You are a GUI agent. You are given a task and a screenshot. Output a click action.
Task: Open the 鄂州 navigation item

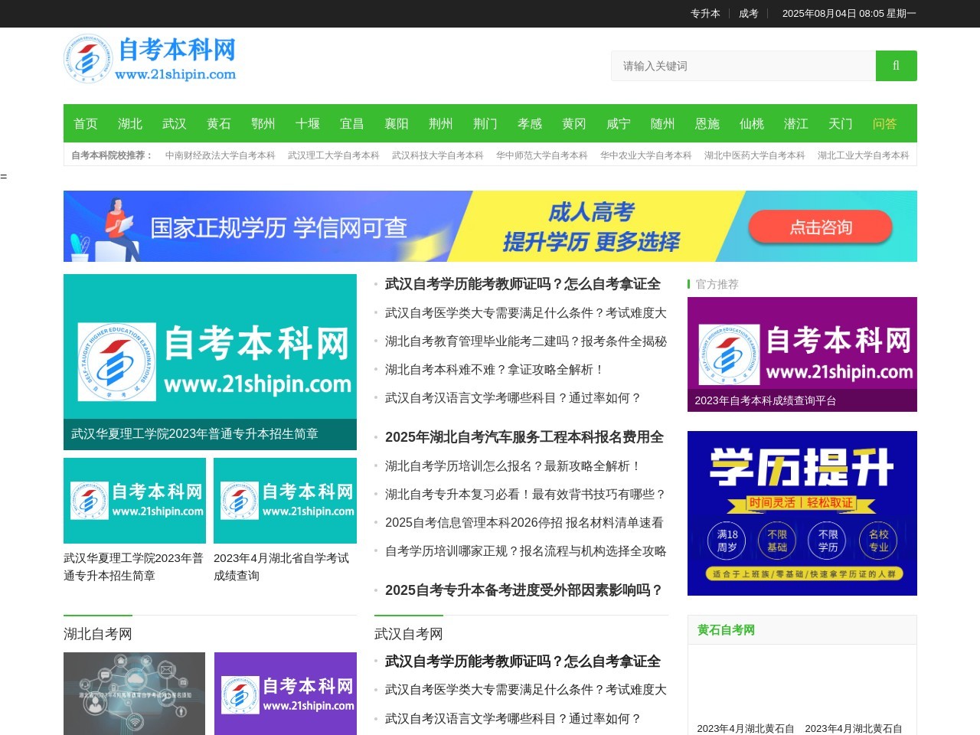tap(263, 123)
